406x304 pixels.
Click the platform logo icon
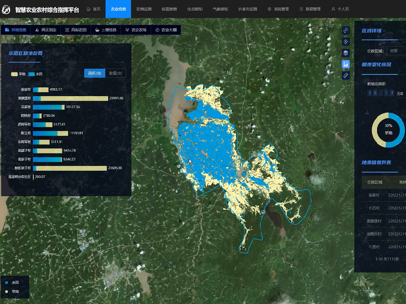[x=7, y=9]
